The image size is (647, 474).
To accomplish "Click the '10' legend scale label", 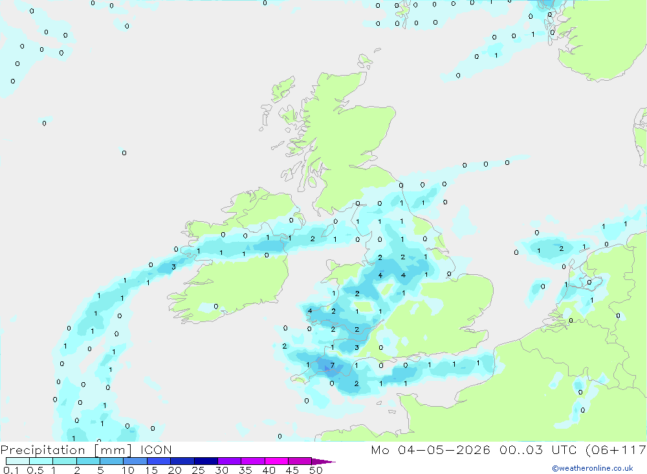I will point(127,470).
